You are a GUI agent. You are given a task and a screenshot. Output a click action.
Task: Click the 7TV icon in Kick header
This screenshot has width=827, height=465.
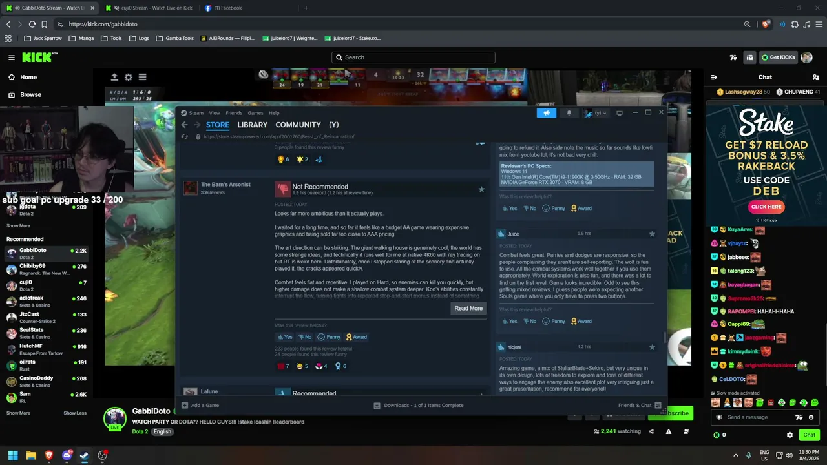coord(733,57)
